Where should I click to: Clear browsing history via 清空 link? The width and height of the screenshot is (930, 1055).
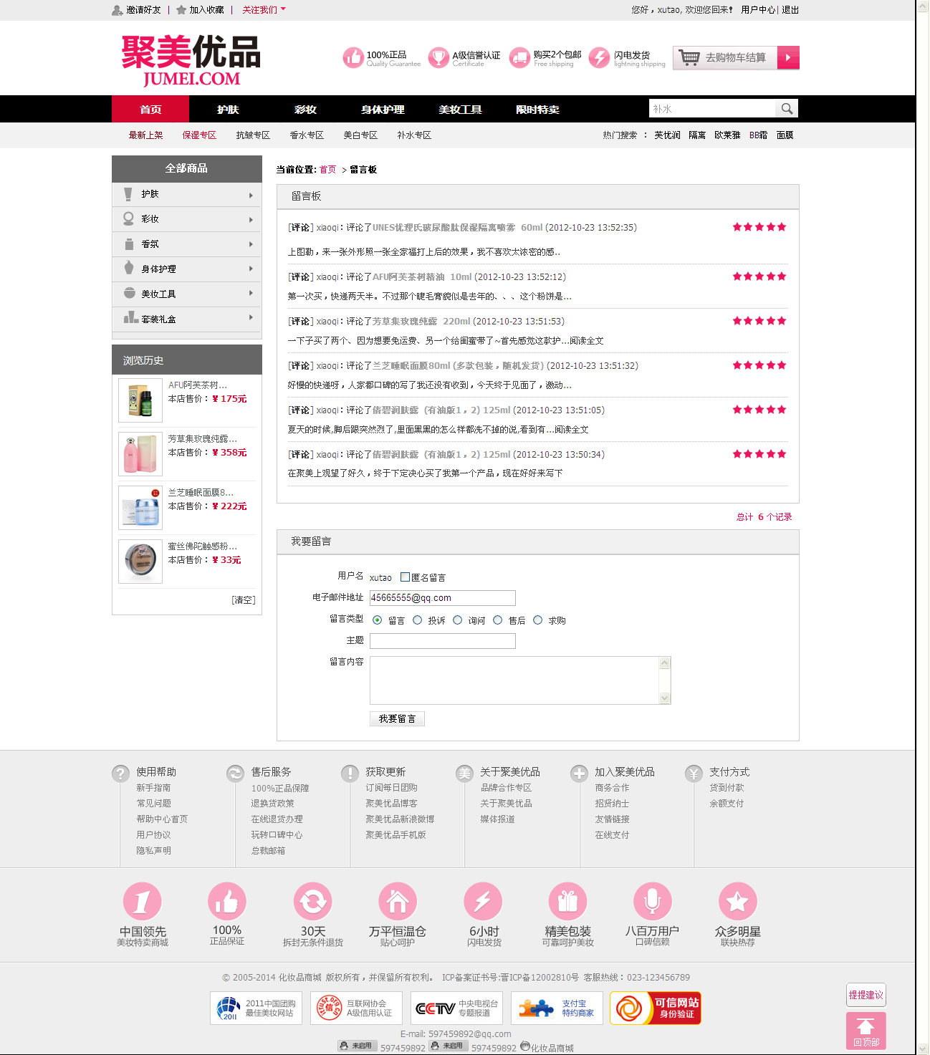tap(244, 600)
